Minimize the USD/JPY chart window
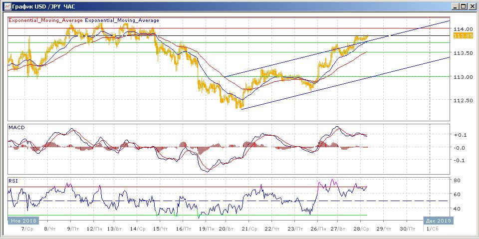The image size is (479, 239). tap(455, 6)
